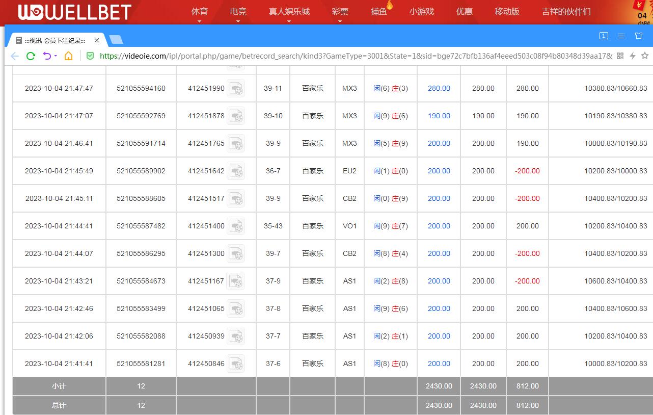Open video replay icon for round 412451642
Viewport: 653px width, 415px height.
click(x=236, y=171)
